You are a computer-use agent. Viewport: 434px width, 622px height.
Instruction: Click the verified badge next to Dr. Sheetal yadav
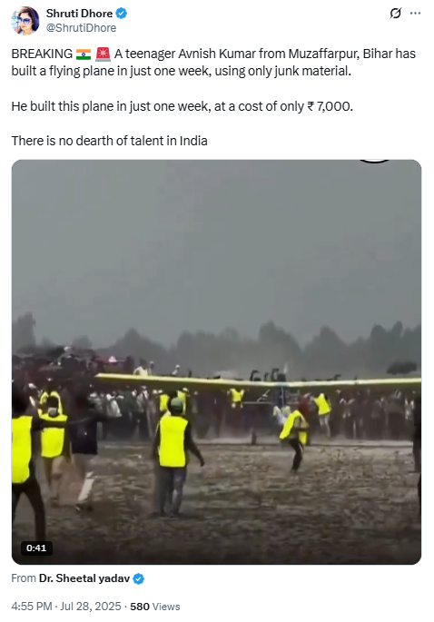(x=138, y=578)
